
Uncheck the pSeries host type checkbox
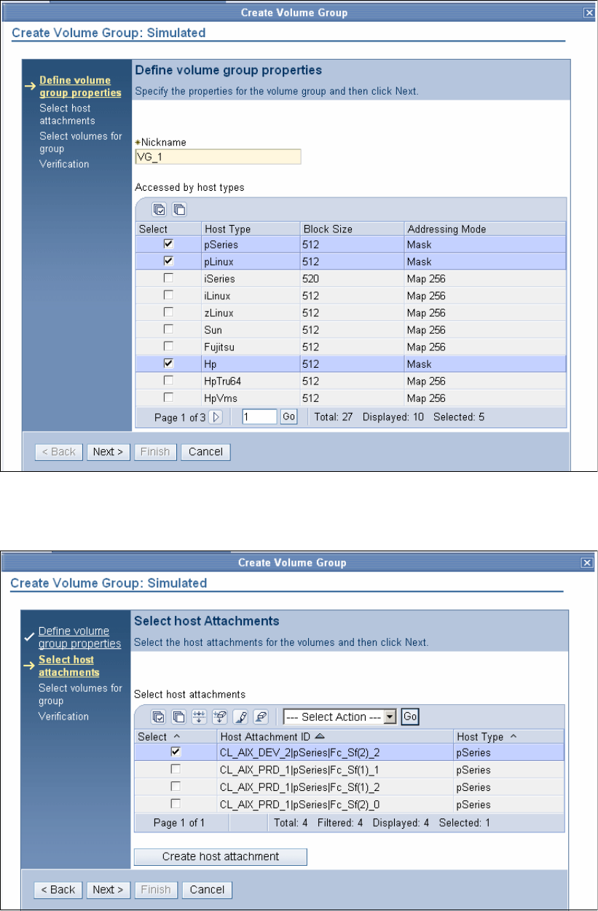click(x=168, y=245)
